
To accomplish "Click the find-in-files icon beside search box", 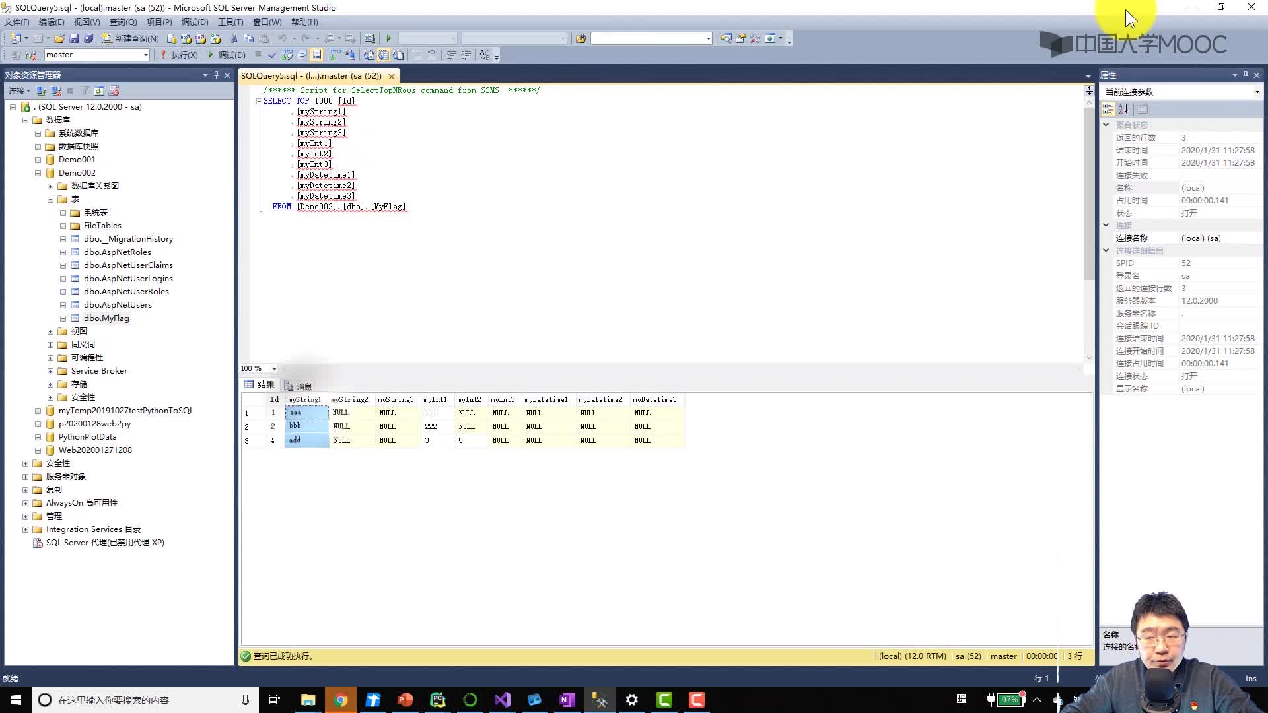I will tap(581, 38).
